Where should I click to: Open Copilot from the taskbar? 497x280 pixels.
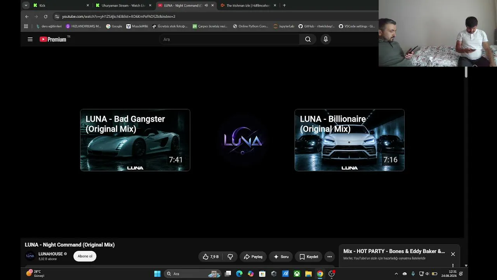click(x=251, y=274)
